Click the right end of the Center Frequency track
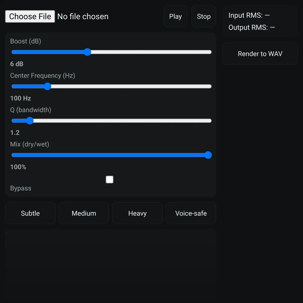This screenshot has width=303, height=303. 210,86
